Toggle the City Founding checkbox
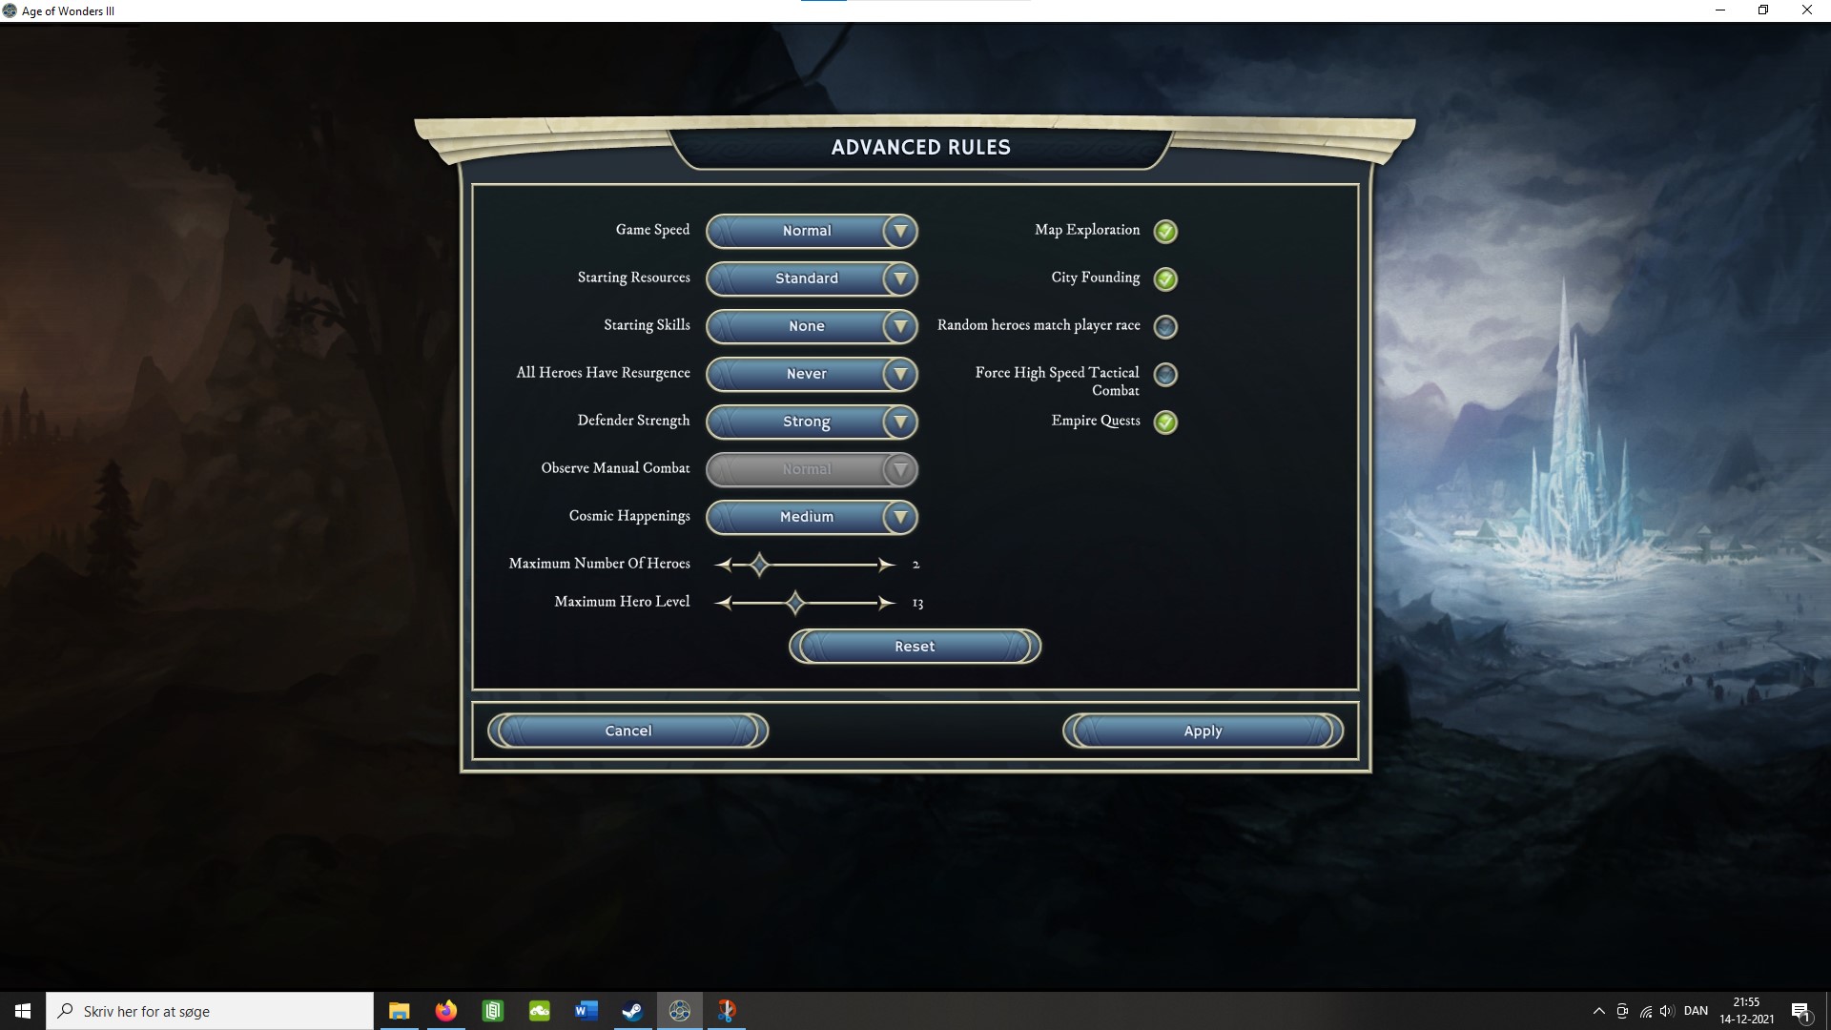1831x1030 pixels. [x=1165, y=278]
